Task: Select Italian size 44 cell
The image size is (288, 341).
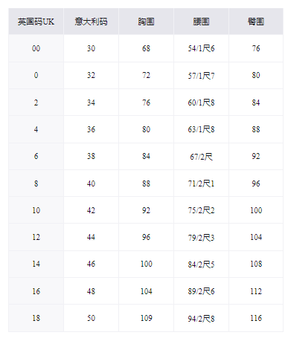Action: (91, 237)
